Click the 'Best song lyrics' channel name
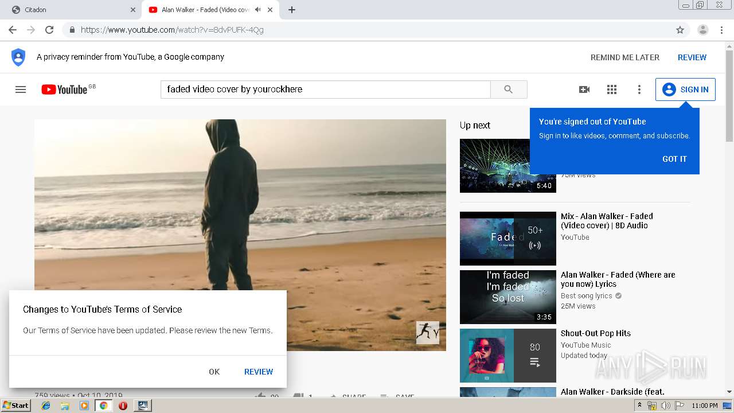 click(587, 296)
